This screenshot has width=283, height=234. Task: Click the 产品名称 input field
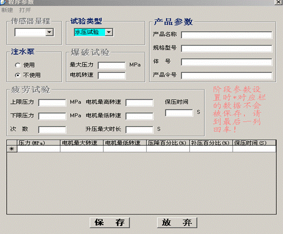(226, 35)
